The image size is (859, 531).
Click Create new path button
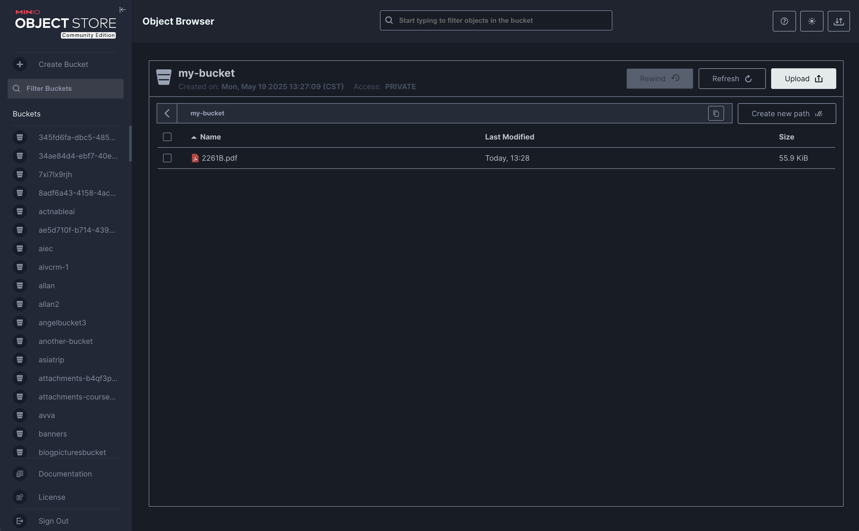pyautogui.click(x=786, y=114)
